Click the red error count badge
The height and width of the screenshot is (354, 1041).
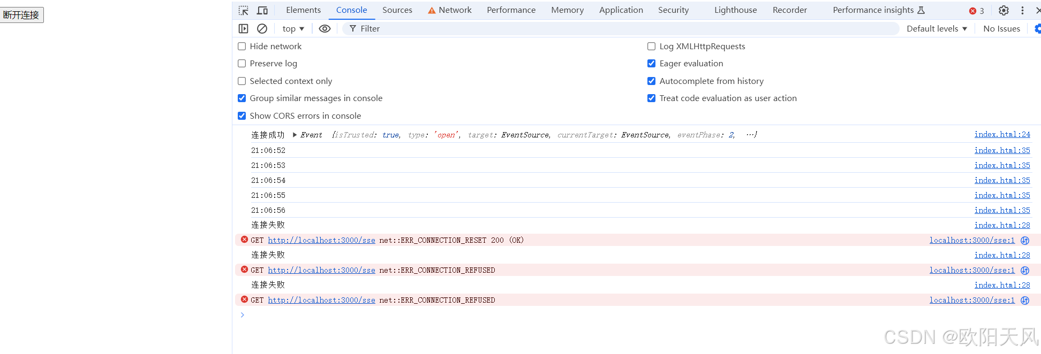coord(976,11)
